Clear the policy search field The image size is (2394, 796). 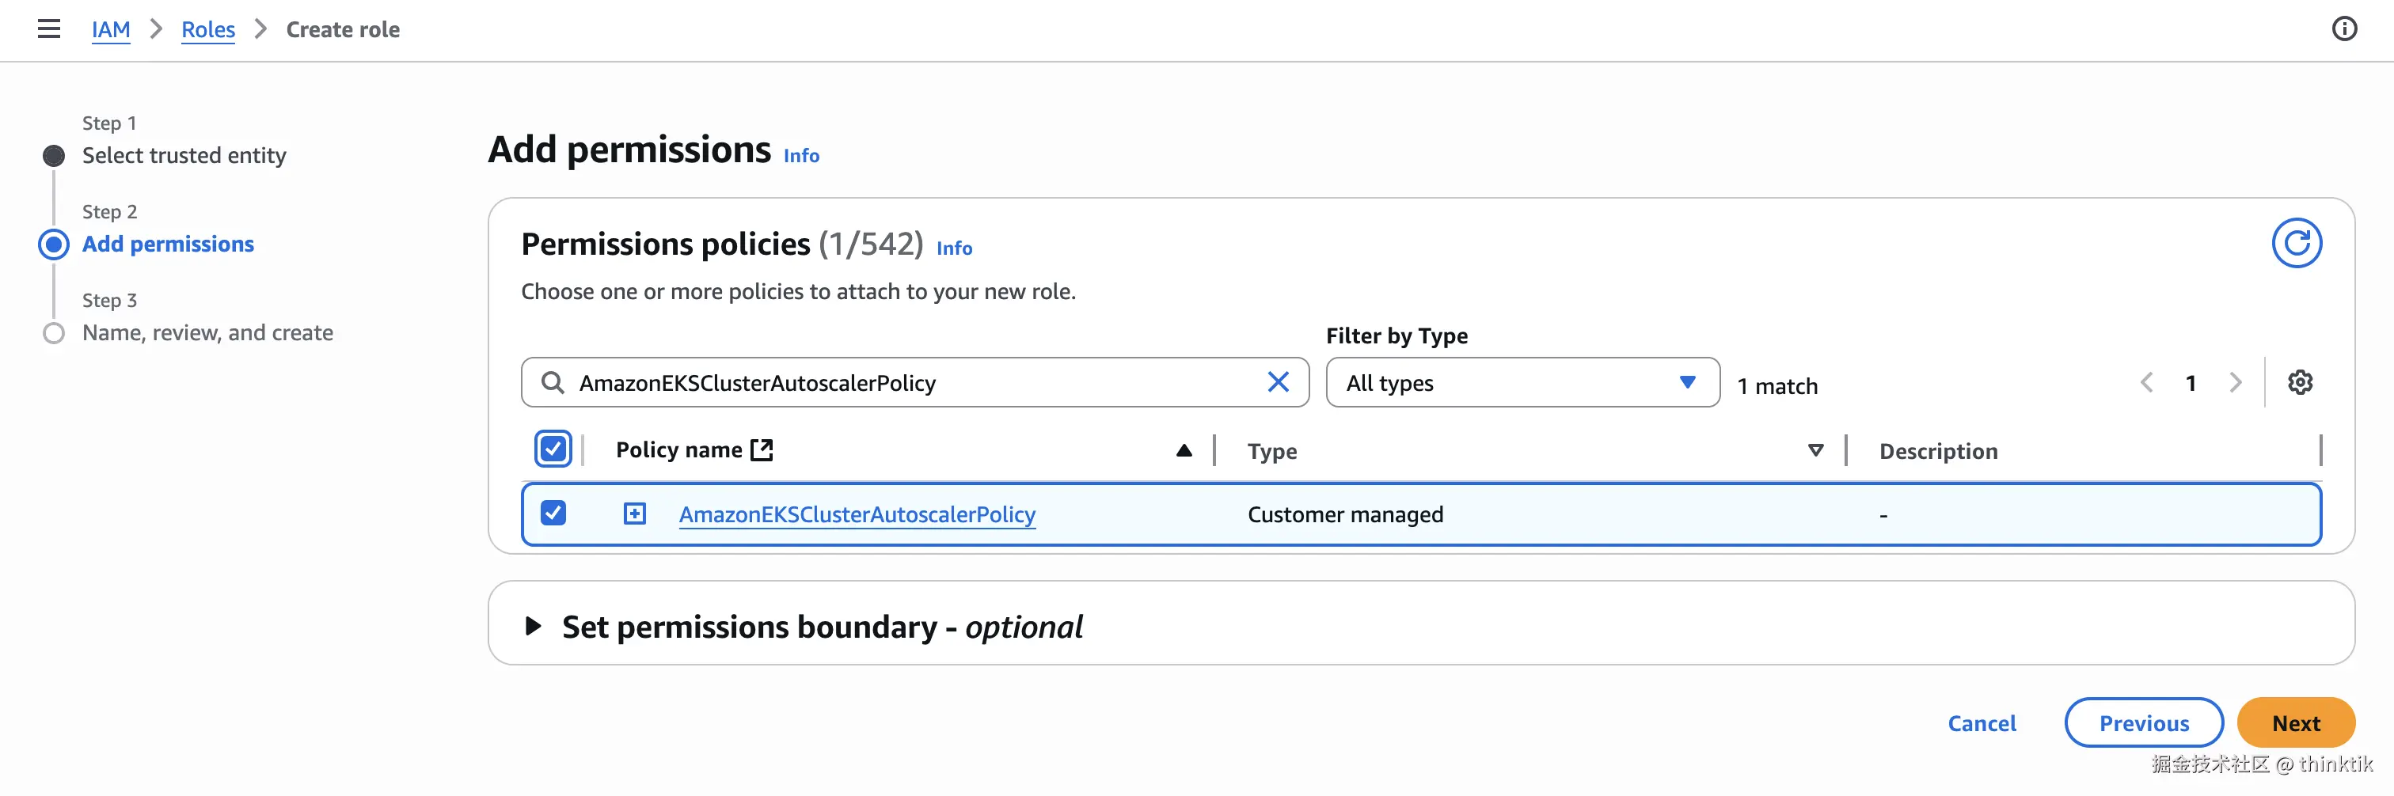click(x=1278, y=381)
